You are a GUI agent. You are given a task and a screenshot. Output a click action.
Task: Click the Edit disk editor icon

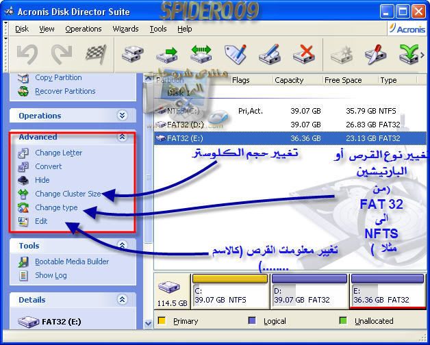tap(23, 221)
